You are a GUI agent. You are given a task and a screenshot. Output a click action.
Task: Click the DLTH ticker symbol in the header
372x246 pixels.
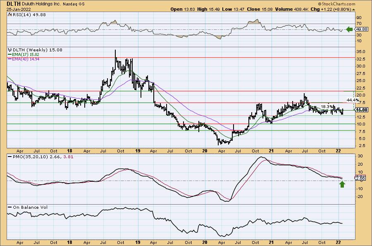[14, 4]
